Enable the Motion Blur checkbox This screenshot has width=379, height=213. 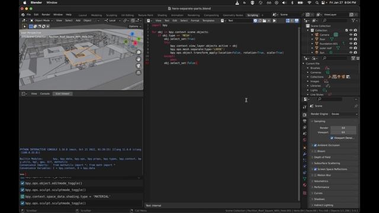click(315, 175)
